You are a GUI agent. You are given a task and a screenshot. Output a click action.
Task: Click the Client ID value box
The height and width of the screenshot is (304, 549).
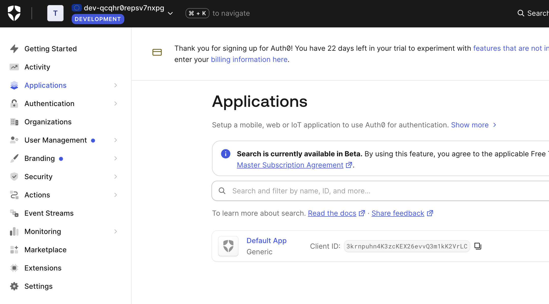point(407,246)
